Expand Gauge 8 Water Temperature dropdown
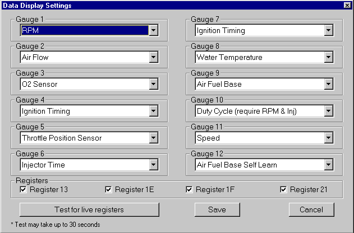 (328, 58)
